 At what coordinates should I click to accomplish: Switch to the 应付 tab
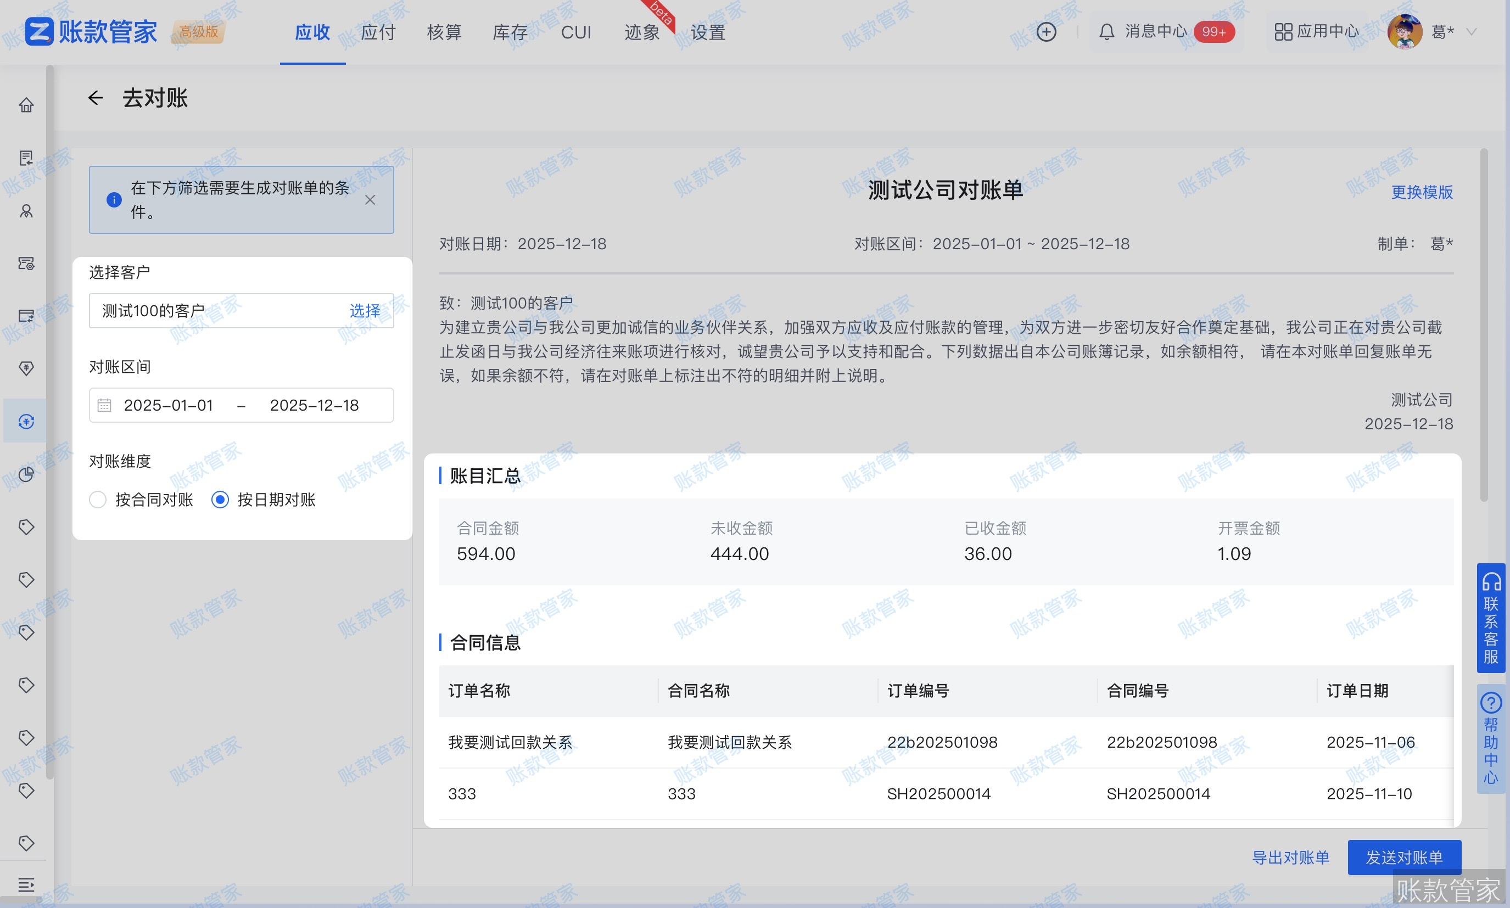coord(378,32)
